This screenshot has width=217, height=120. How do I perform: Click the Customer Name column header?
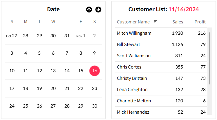click(133, 22)
